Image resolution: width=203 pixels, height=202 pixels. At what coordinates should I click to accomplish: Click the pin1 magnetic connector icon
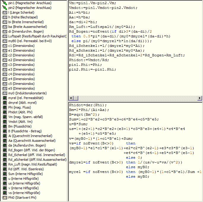(x=4, y=3)
